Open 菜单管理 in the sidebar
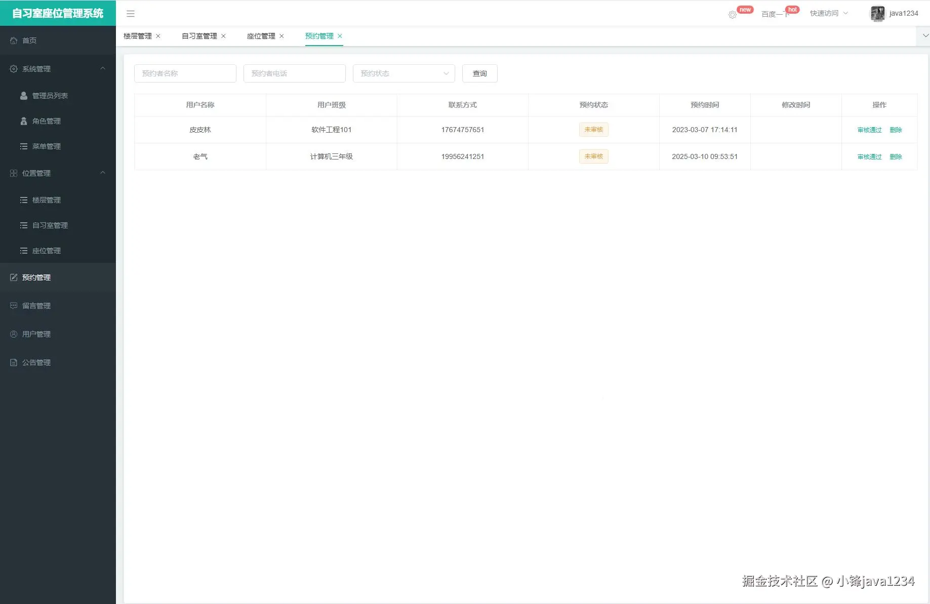930x604 pixels. (58, 146)
